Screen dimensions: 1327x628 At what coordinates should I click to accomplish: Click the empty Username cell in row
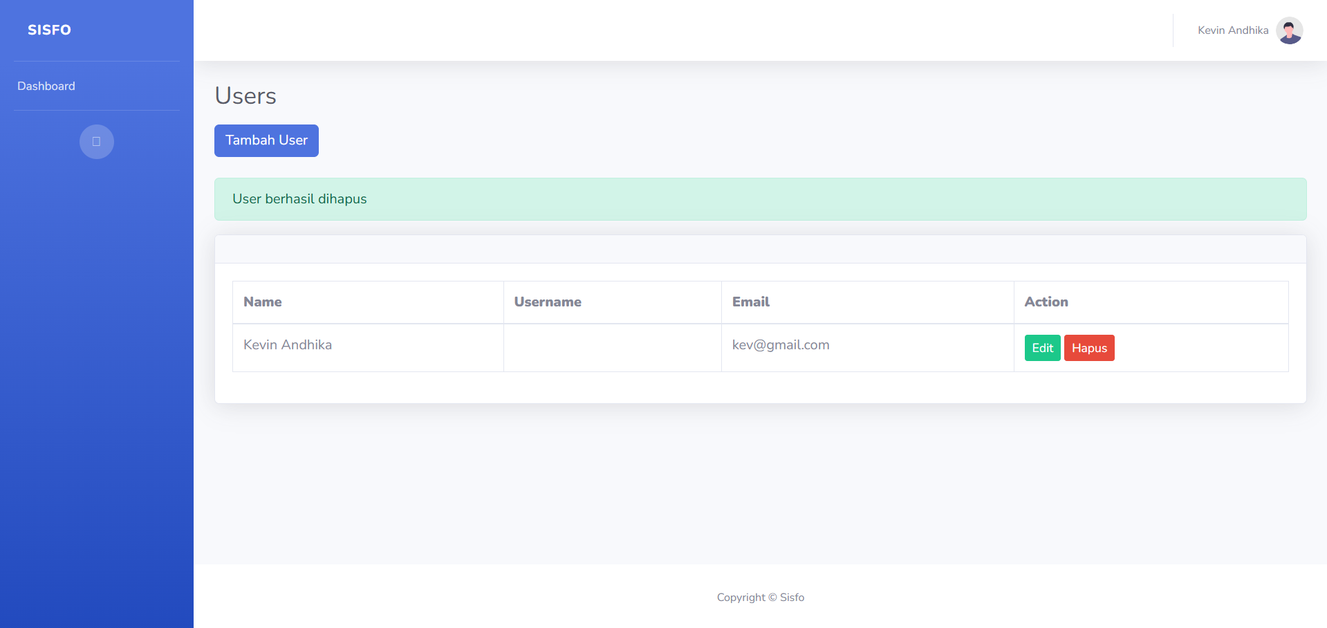tap(612, 348)
